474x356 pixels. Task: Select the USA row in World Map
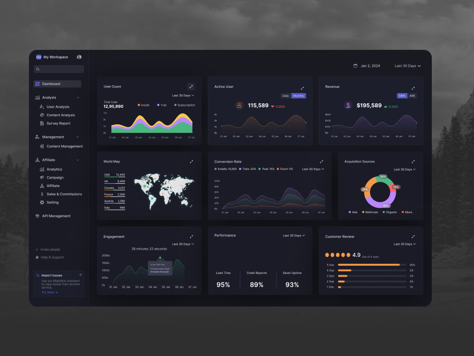(114, 175)
